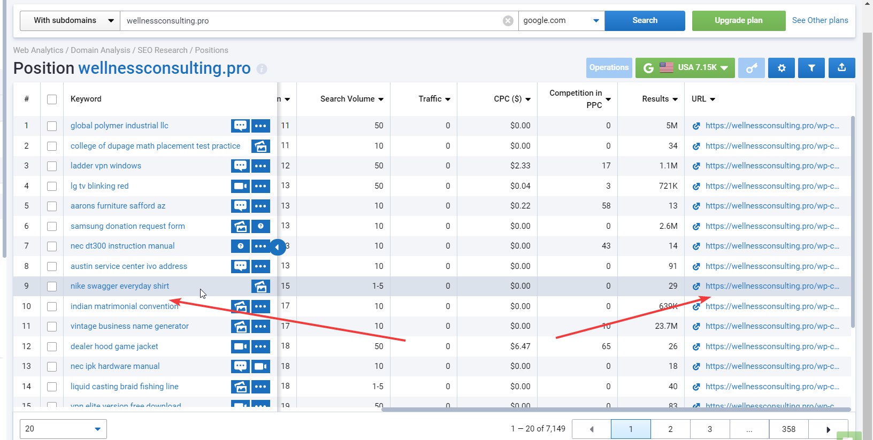This screenshot has width=873, height=440.
Task: Click video icon for lg tv blinking red
Action: pyautogui.click(x=240, y=186)
